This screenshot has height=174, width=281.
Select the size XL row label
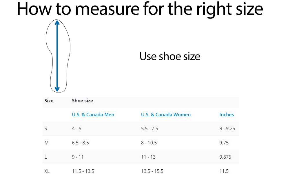(x=47, y=171)
